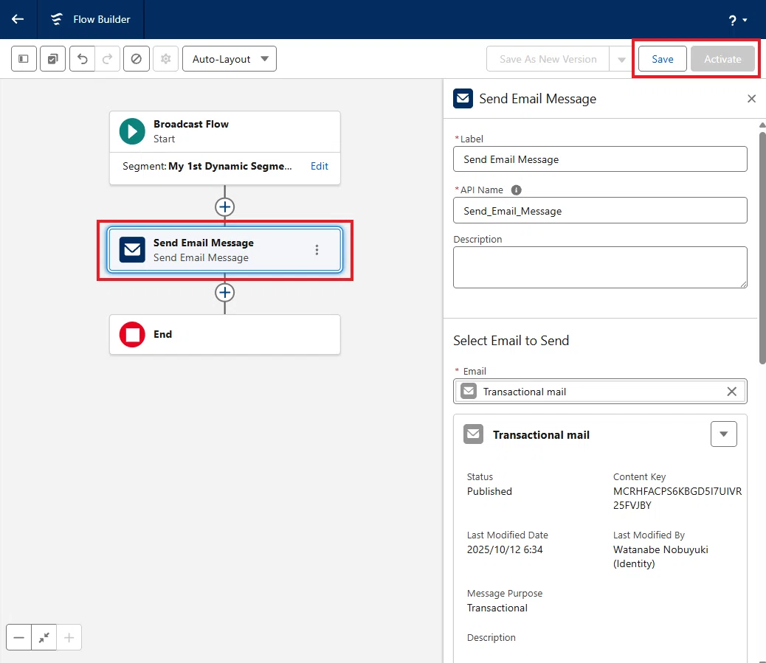Click the Activate button
This screenshot has width=766, height=663.
pos(722,58)
